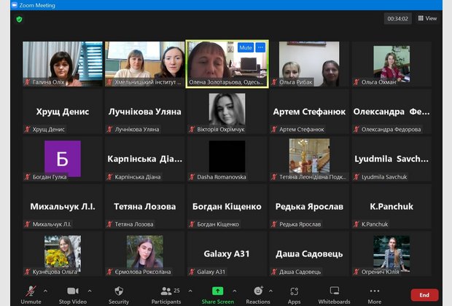Click muted mic icon beside Ольга Охман name
This screenshot has width=452, height=306.
coord(356,82)
